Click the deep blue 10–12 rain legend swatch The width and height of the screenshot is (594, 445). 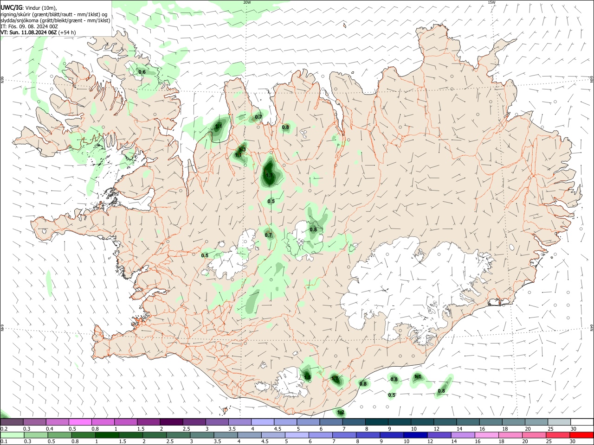416,435
